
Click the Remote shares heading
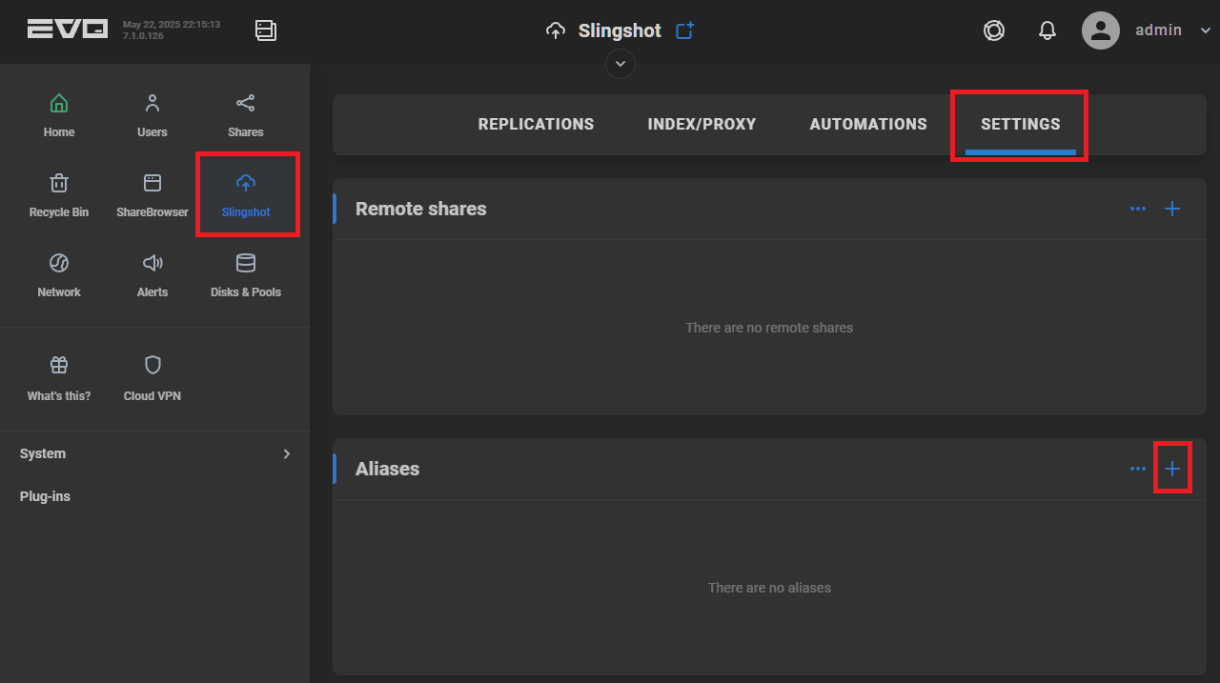coord(421,209)
